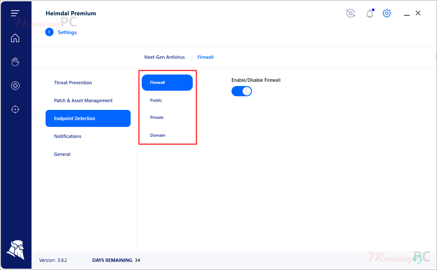The height and width of the screenshot is (270, 437).
Task: Open the crosshair Endpoint Detection sidebar icon
Action: tap(15, 109)
